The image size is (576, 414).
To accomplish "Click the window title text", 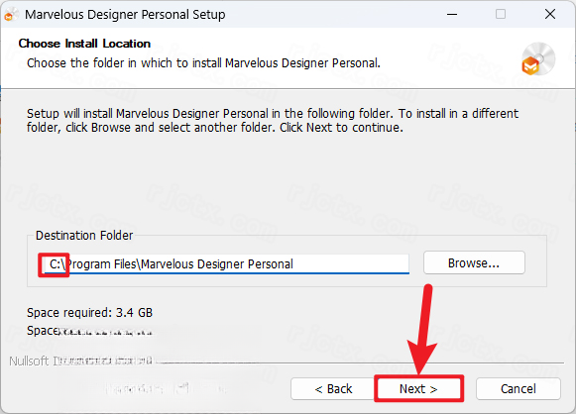I will [125, 15].
